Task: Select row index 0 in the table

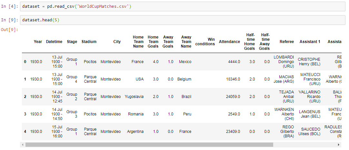Action: 25,62
